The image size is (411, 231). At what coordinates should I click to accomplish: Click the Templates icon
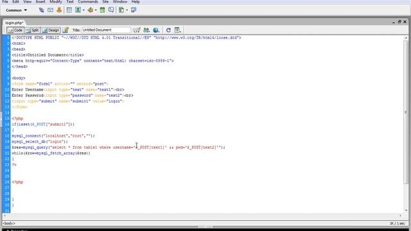pos(121,10)
